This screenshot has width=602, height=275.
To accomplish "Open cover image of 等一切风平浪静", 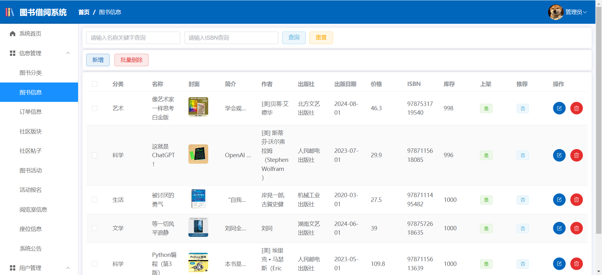I will [198, 227].
